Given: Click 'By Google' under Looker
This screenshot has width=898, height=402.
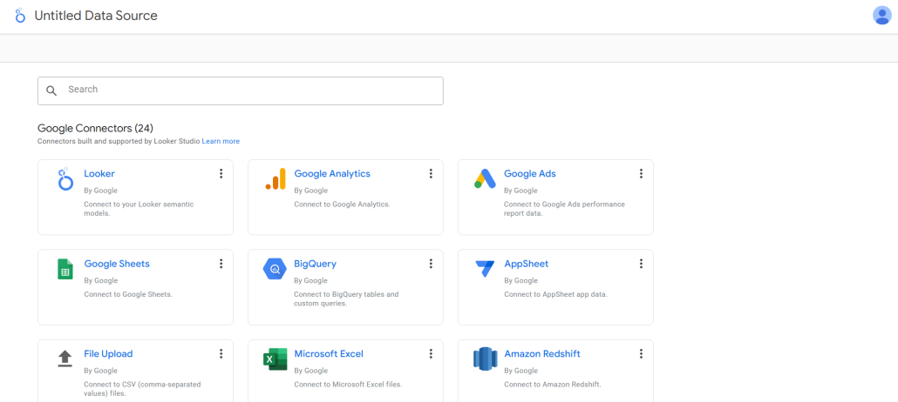Looking at the screenshot, I should [101, 191].
